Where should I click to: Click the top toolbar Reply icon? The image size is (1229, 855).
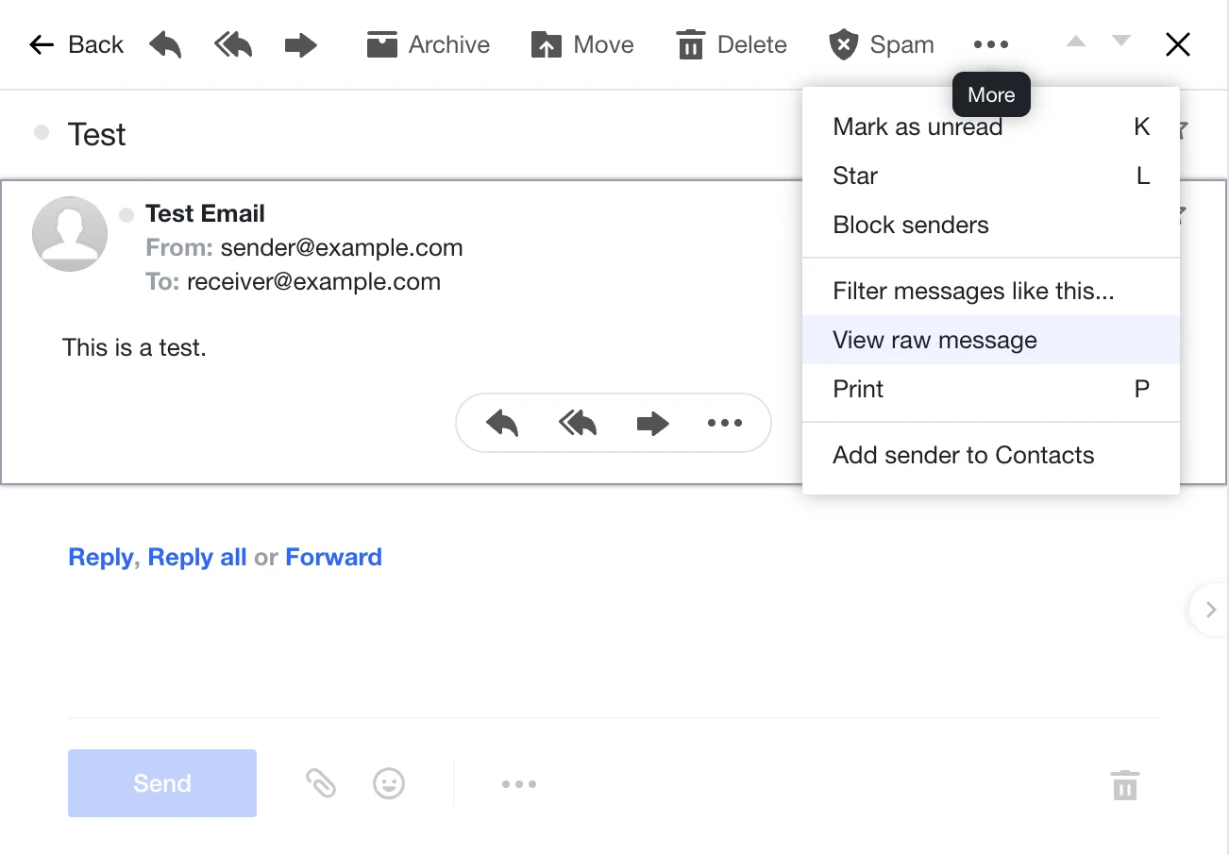click(x=165, y=44)
